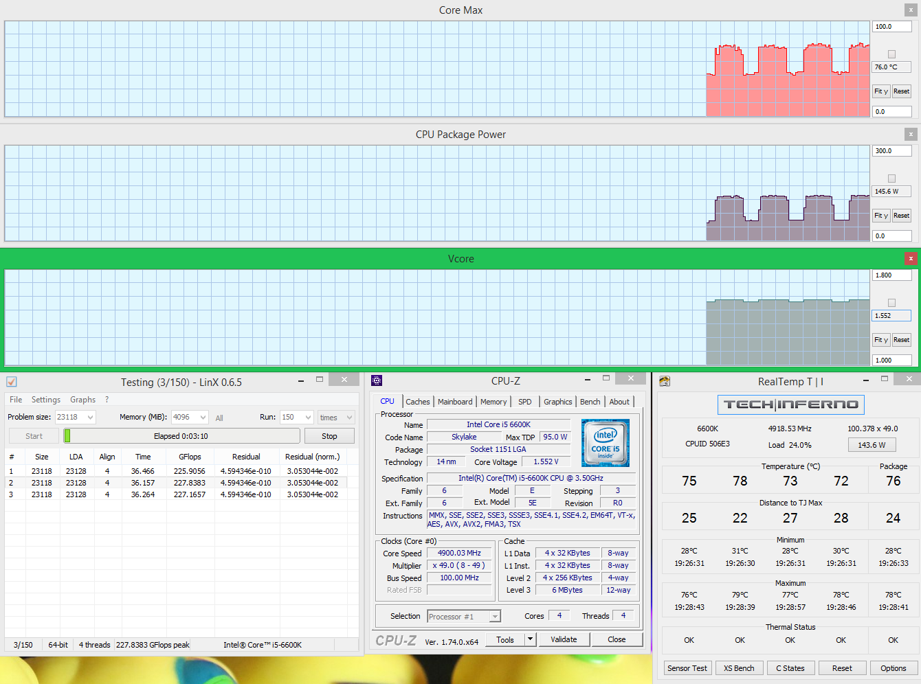The height and width of the screenshot is (684, 921).
Task: Click the Intel Core i5 logo in CPU-Z
Action: coord(606,443)
